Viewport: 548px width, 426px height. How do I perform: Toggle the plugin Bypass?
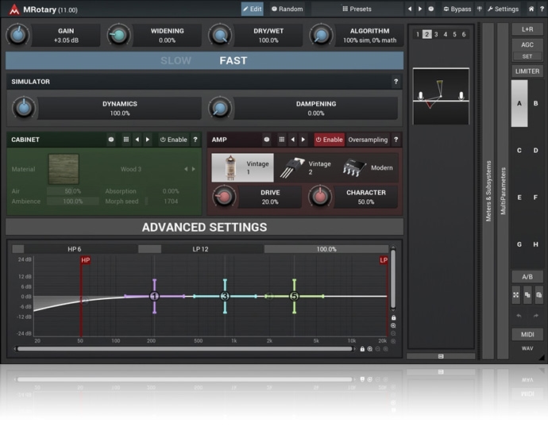coord(456,10)
